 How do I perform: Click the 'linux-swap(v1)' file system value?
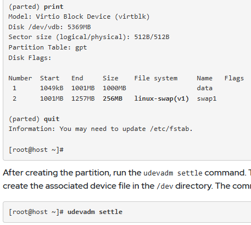(x=161, y=99)
